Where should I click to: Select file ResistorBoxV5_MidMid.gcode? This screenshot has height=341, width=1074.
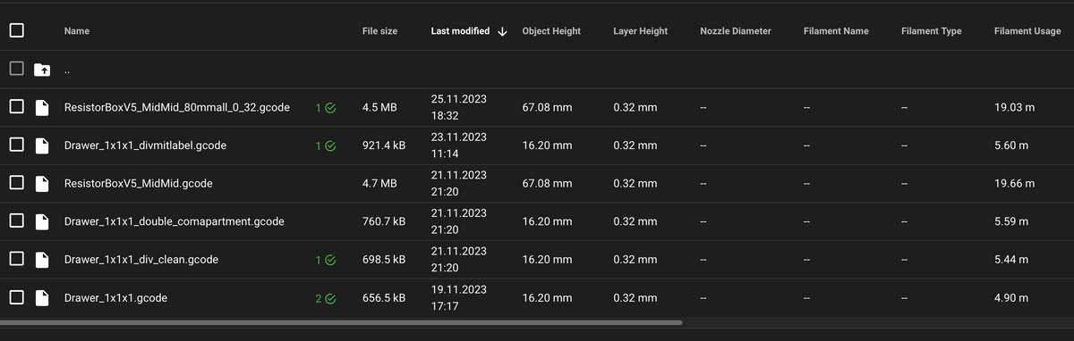(139, 183)
